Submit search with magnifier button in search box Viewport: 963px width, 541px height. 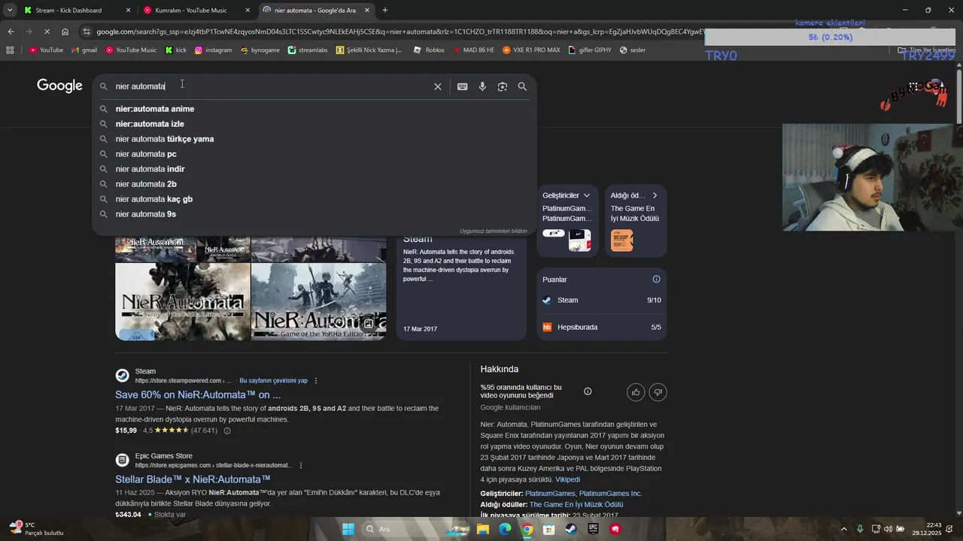point(522,86)
